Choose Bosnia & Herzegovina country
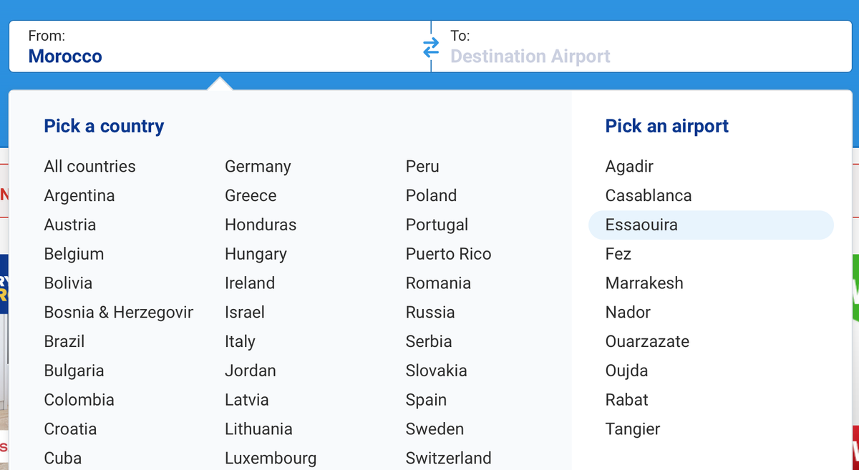Image resolution: width=859 pixels, height=470 pixels. (x=118, y=313)
